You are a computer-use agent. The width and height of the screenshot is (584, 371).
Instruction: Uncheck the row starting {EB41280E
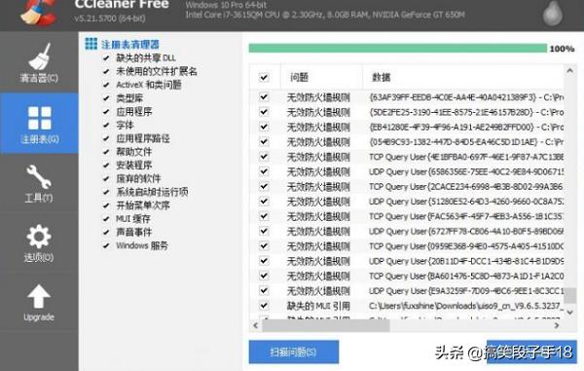pos(264,127)
